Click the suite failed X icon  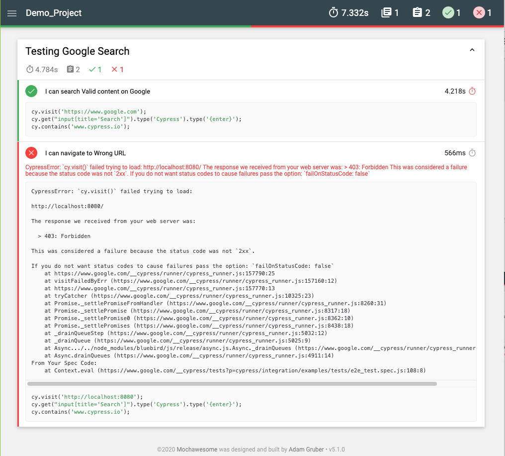click(114, 69)
